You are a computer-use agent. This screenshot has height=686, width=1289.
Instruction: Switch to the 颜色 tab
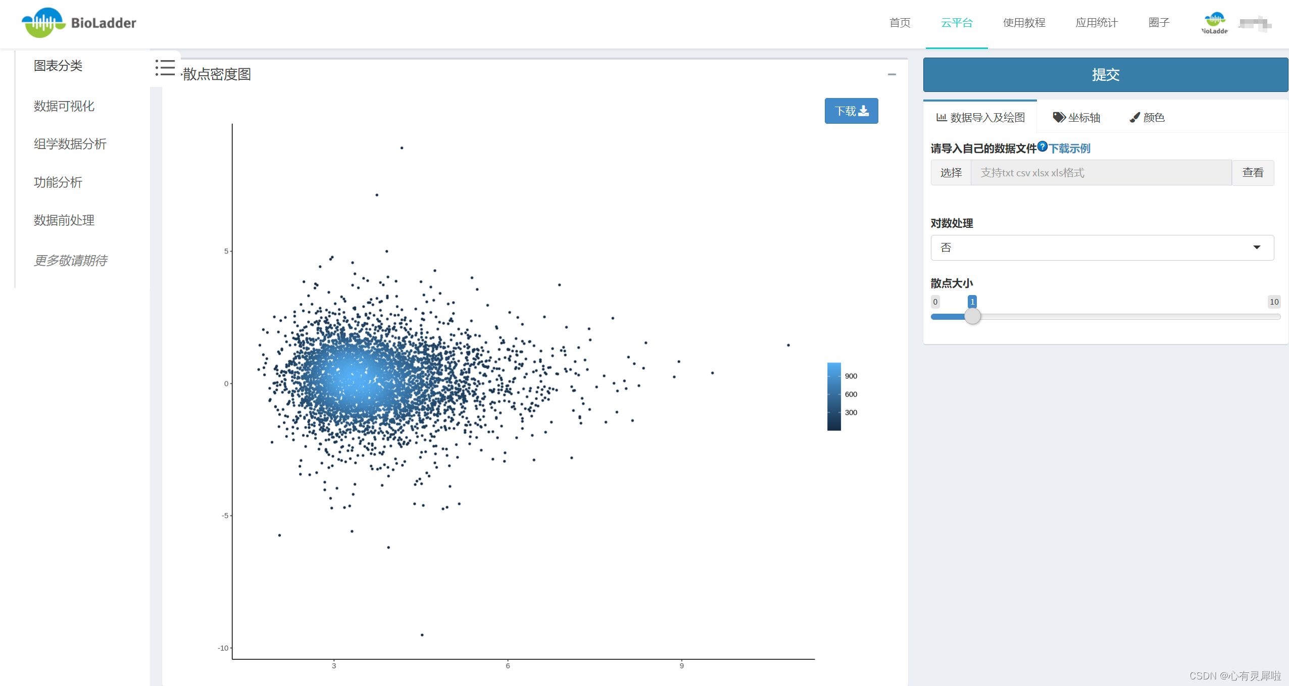pyautogui.click(x=1148, y=117)
